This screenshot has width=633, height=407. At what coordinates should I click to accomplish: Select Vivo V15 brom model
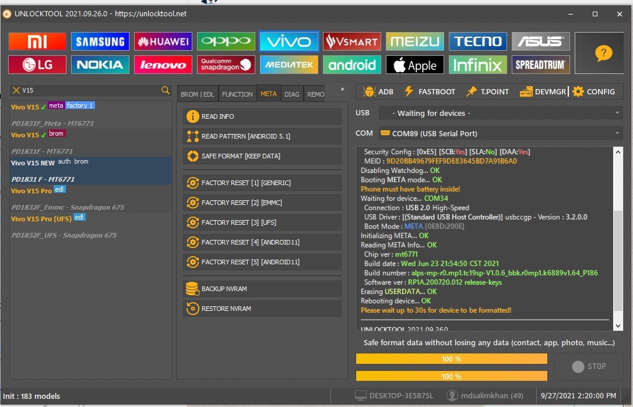pos(91,143)
